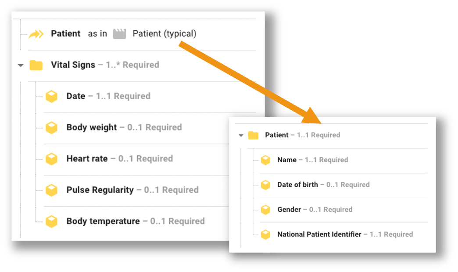
Task: Select the Heart rate tree item
Action: [87, 159]
